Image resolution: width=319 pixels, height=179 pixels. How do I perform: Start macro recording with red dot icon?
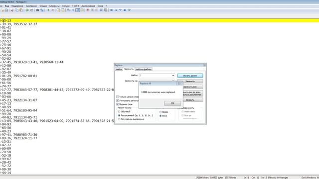pyautogui.click(x=88, y=10)
